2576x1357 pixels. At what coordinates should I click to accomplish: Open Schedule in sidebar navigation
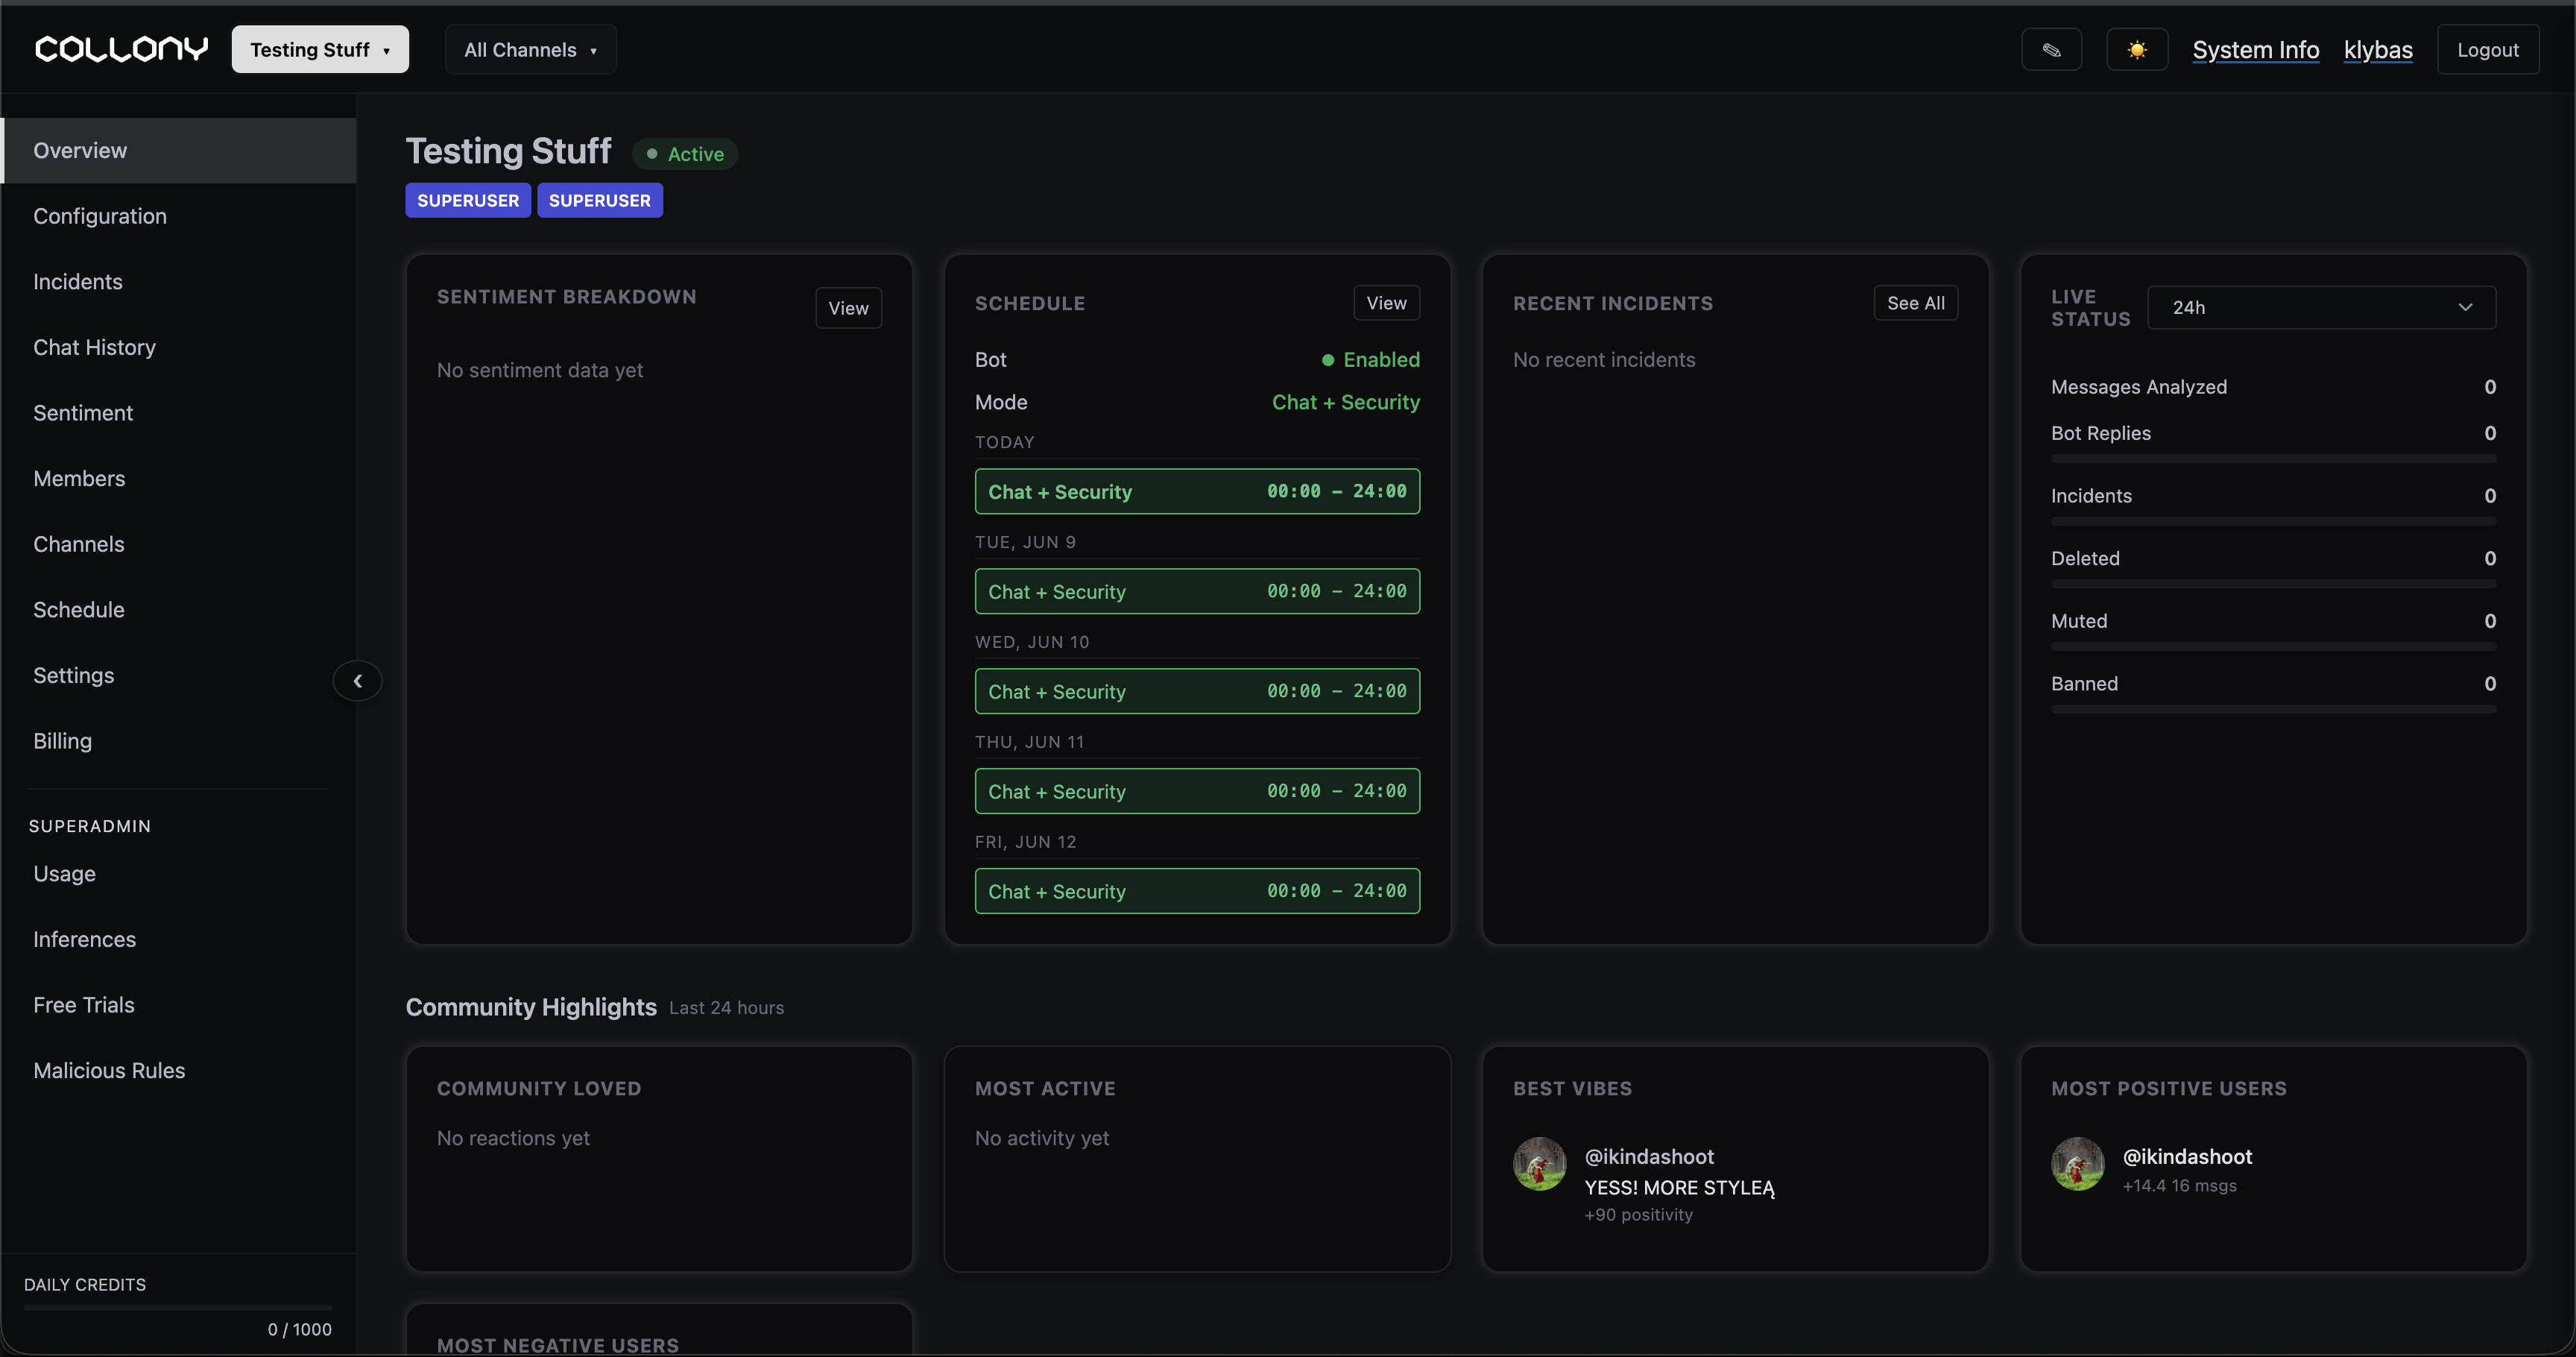point(178,610)
